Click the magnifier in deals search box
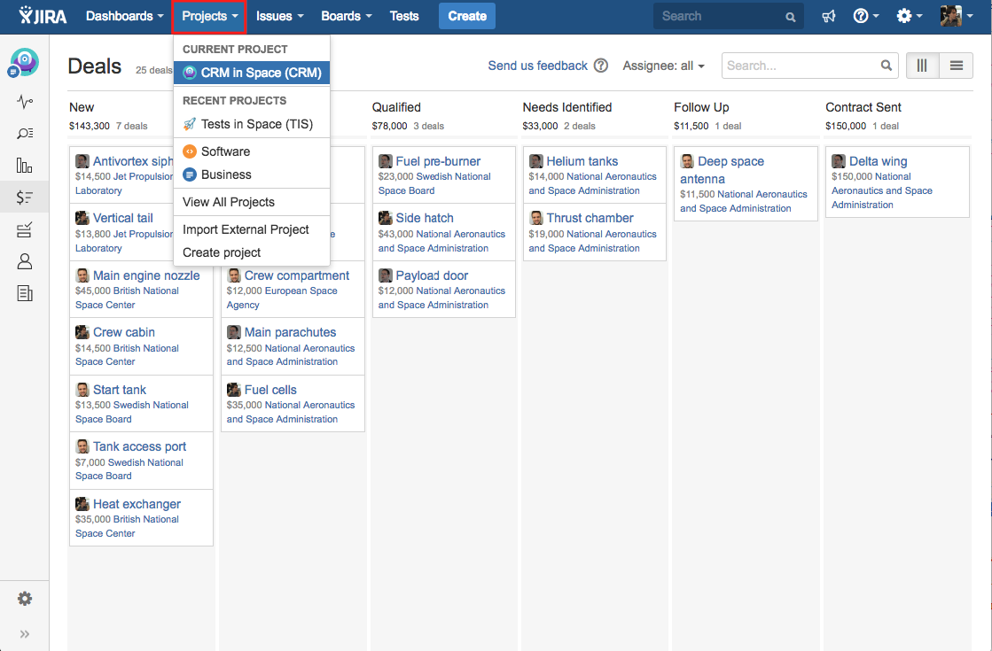The image size is (992, 651). point(887,66)
